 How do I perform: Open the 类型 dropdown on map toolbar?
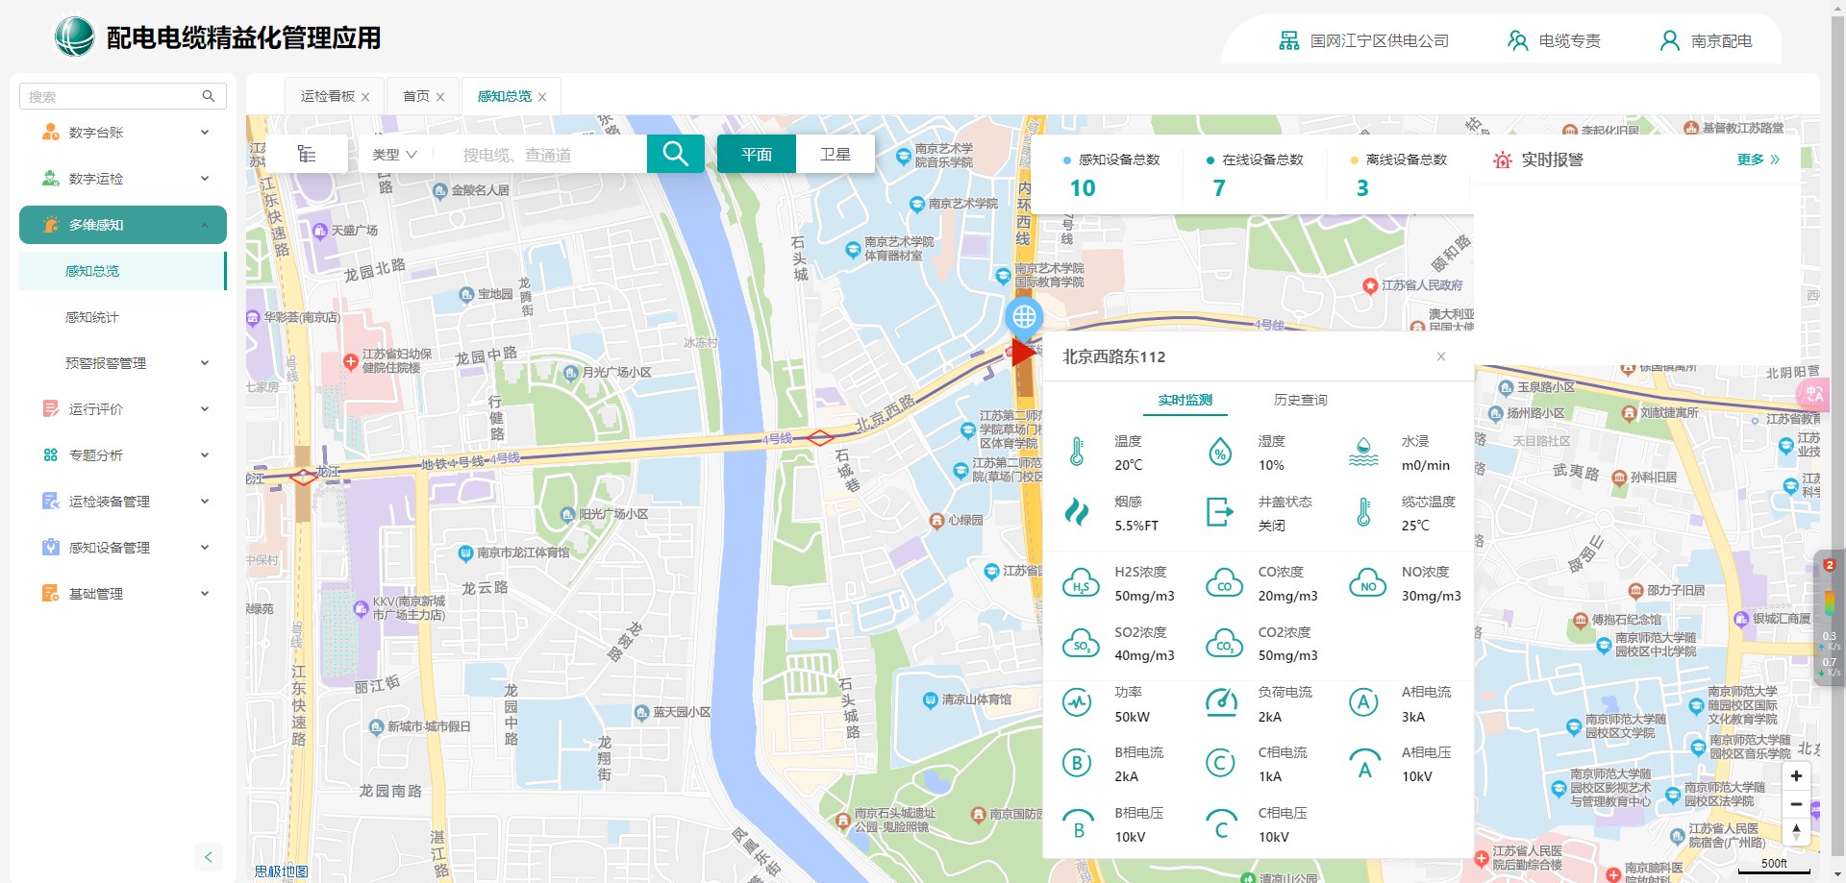394,154
